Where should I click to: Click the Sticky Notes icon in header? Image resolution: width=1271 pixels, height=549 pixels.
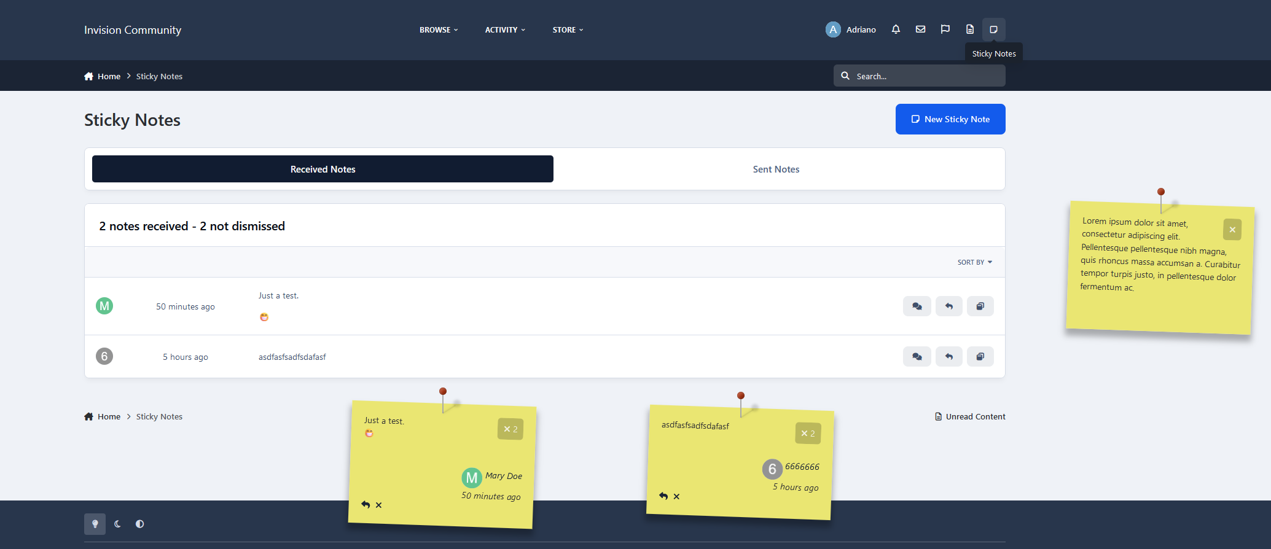point(993,29)
